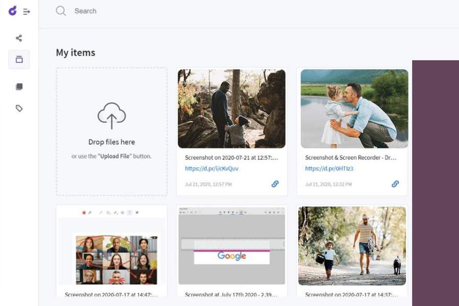Click the Drop files here area
Viewport: 459px width, 306px height.
(x=112, y=132)
